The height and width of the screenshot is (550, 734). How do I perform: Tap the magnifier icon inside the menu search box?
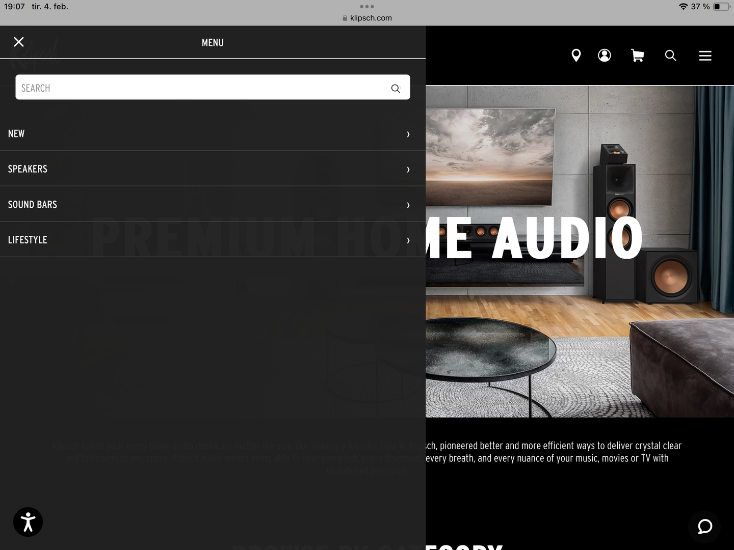coord(396,89)
